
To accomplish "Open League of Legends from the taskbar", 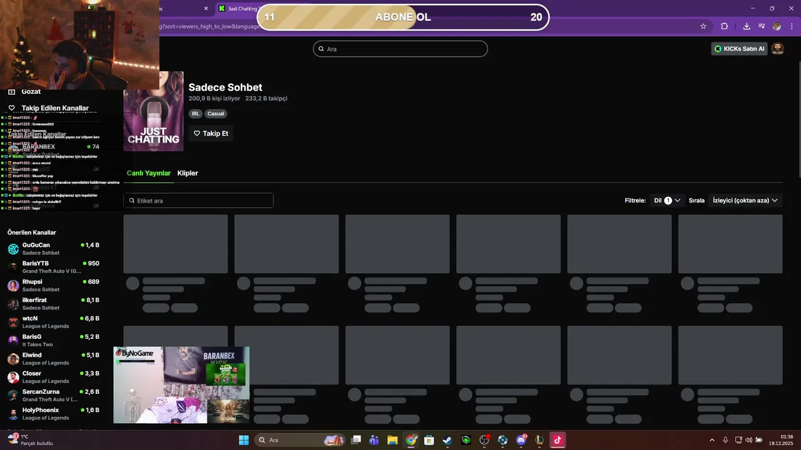I will click(539, 440).
